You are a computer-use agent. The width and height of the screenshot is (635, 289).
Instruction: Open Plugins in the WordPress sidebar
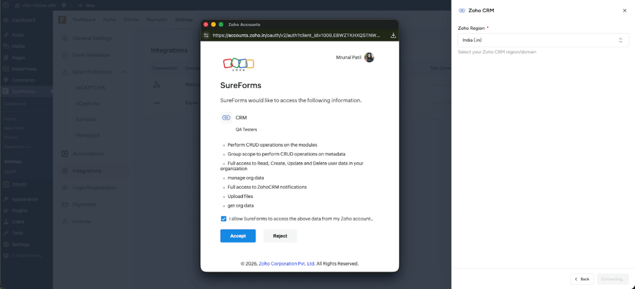tap(19, 210)
